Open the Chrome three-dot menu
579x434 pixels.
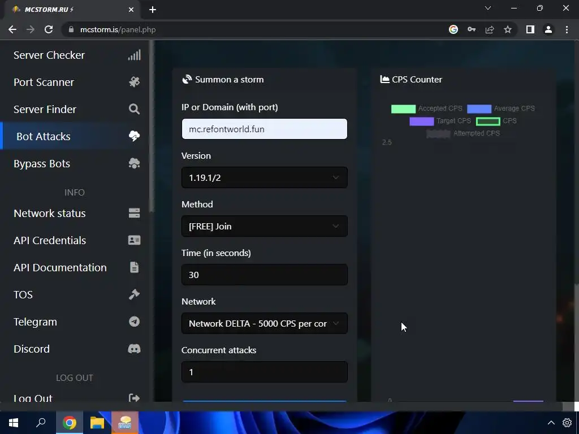point(567,29)
